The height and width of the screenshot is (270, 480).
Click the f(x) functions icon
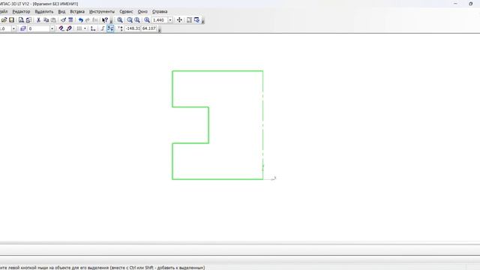[95, 20]
